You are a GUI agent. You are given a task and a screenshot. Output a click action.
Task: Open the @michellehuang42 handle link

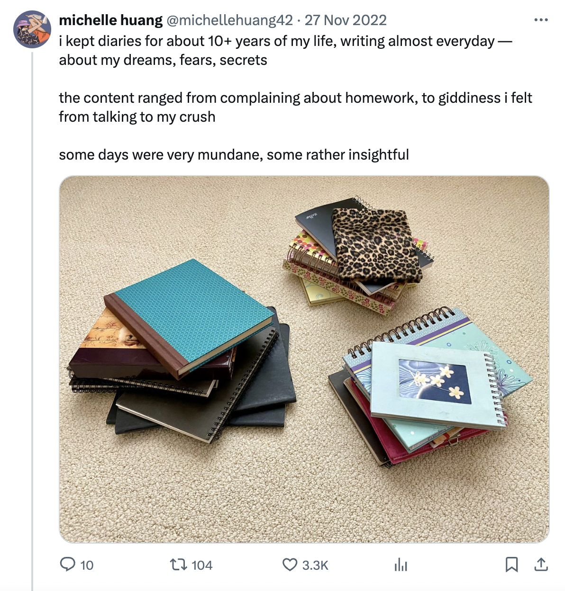click(229, 20)
